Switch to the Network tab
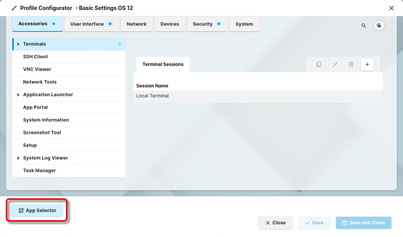This screenshot has width=403, height=237. pos(137,24)
